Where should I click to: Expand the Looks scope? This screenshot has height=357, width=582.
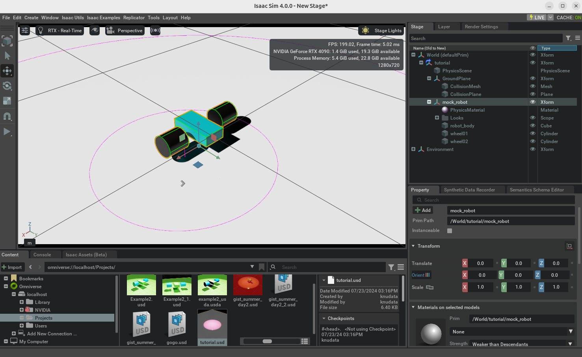tap(437, 118)
